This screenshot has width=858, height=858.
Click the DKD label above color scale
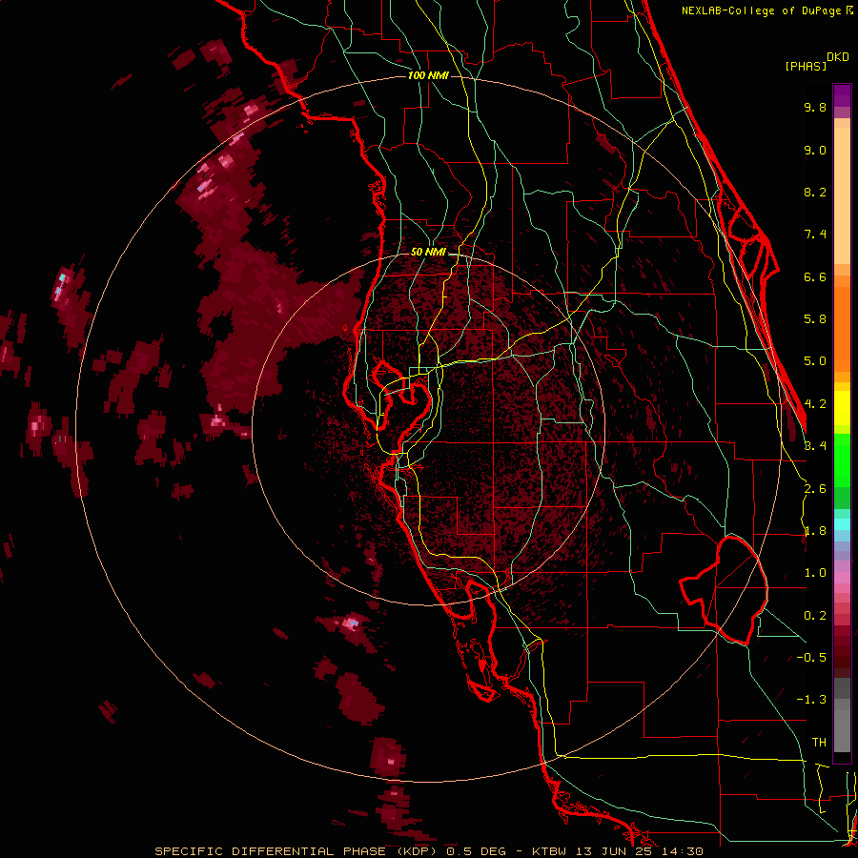838,57
